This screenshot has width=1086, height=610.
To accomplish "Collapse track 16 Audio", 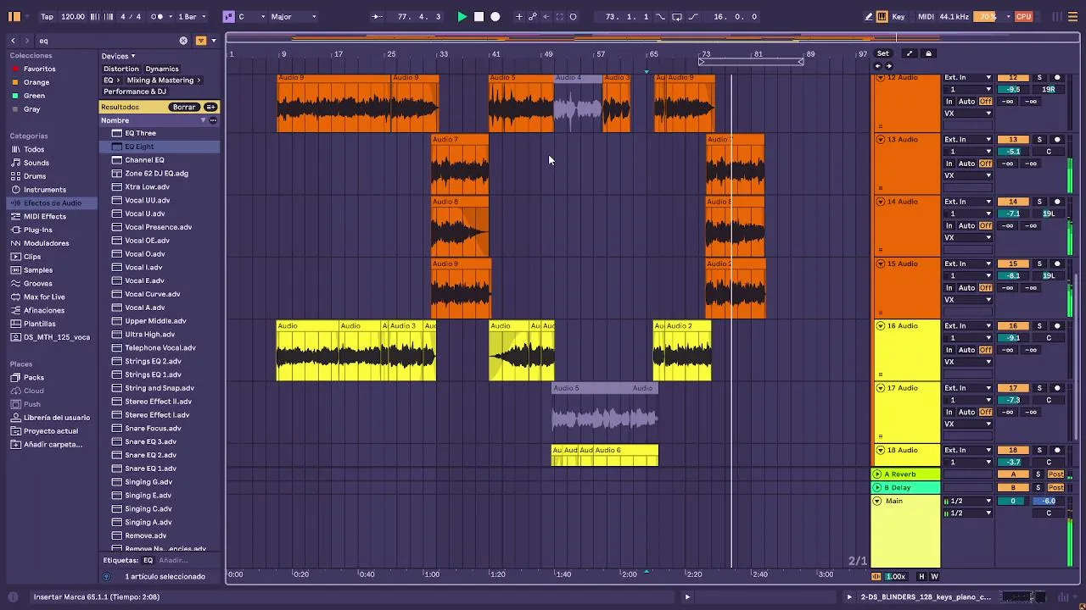I will 880,325.
